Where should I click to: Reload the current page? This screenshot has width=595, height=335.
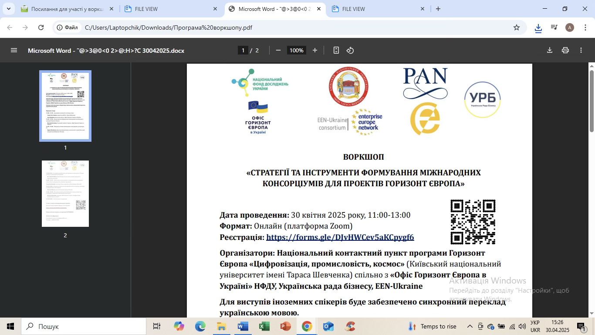[x=41, y=27]
